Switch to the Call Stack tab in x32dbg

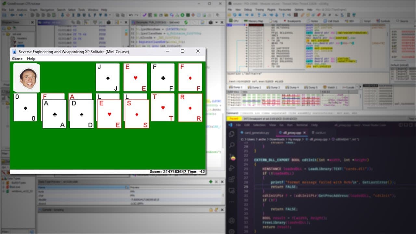pos(331,21)
